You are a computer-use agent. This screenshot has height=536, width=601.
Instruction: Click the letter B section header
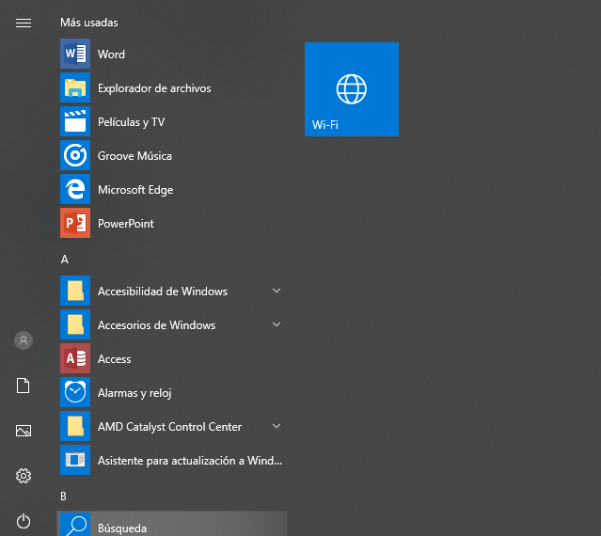pyautogui.click(x=64, y=497)
